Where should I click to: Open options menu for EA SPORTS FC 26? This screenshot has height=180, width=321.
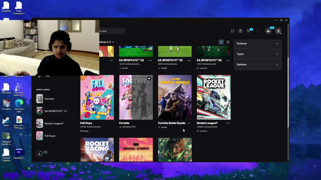point(228,60)
